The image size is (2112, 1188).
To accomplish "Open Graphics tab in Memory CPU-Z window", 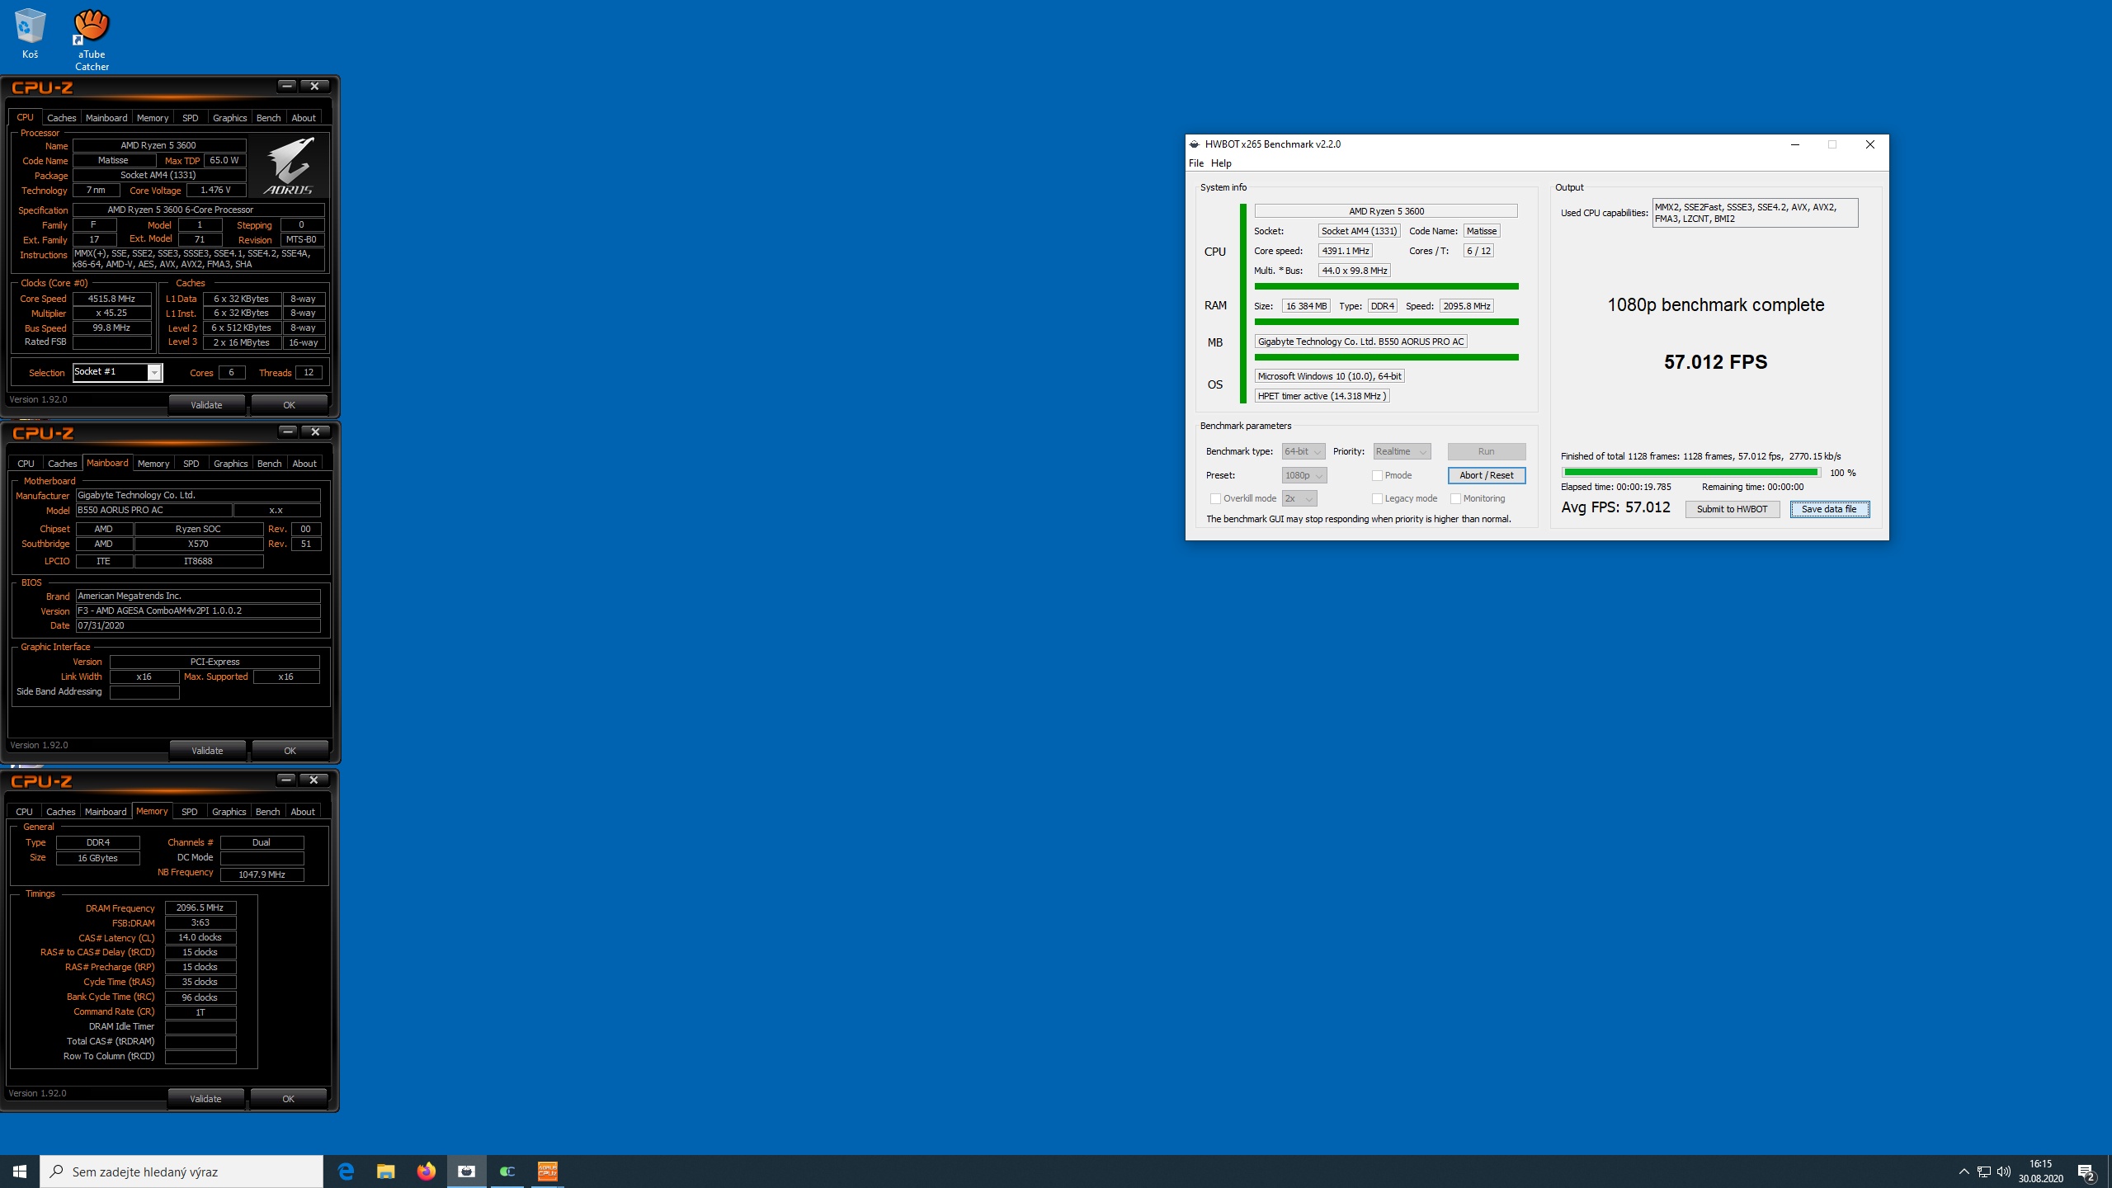I will point(229,812).
